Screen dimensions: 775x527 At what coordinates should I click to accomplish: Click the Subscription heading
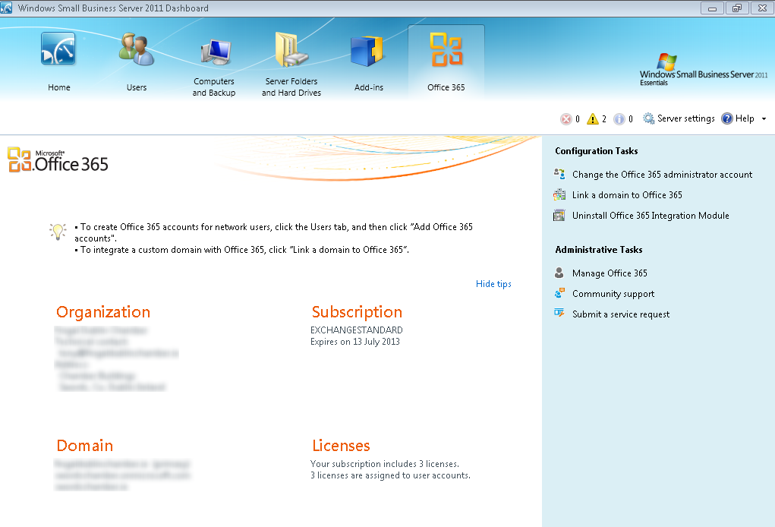357,312
